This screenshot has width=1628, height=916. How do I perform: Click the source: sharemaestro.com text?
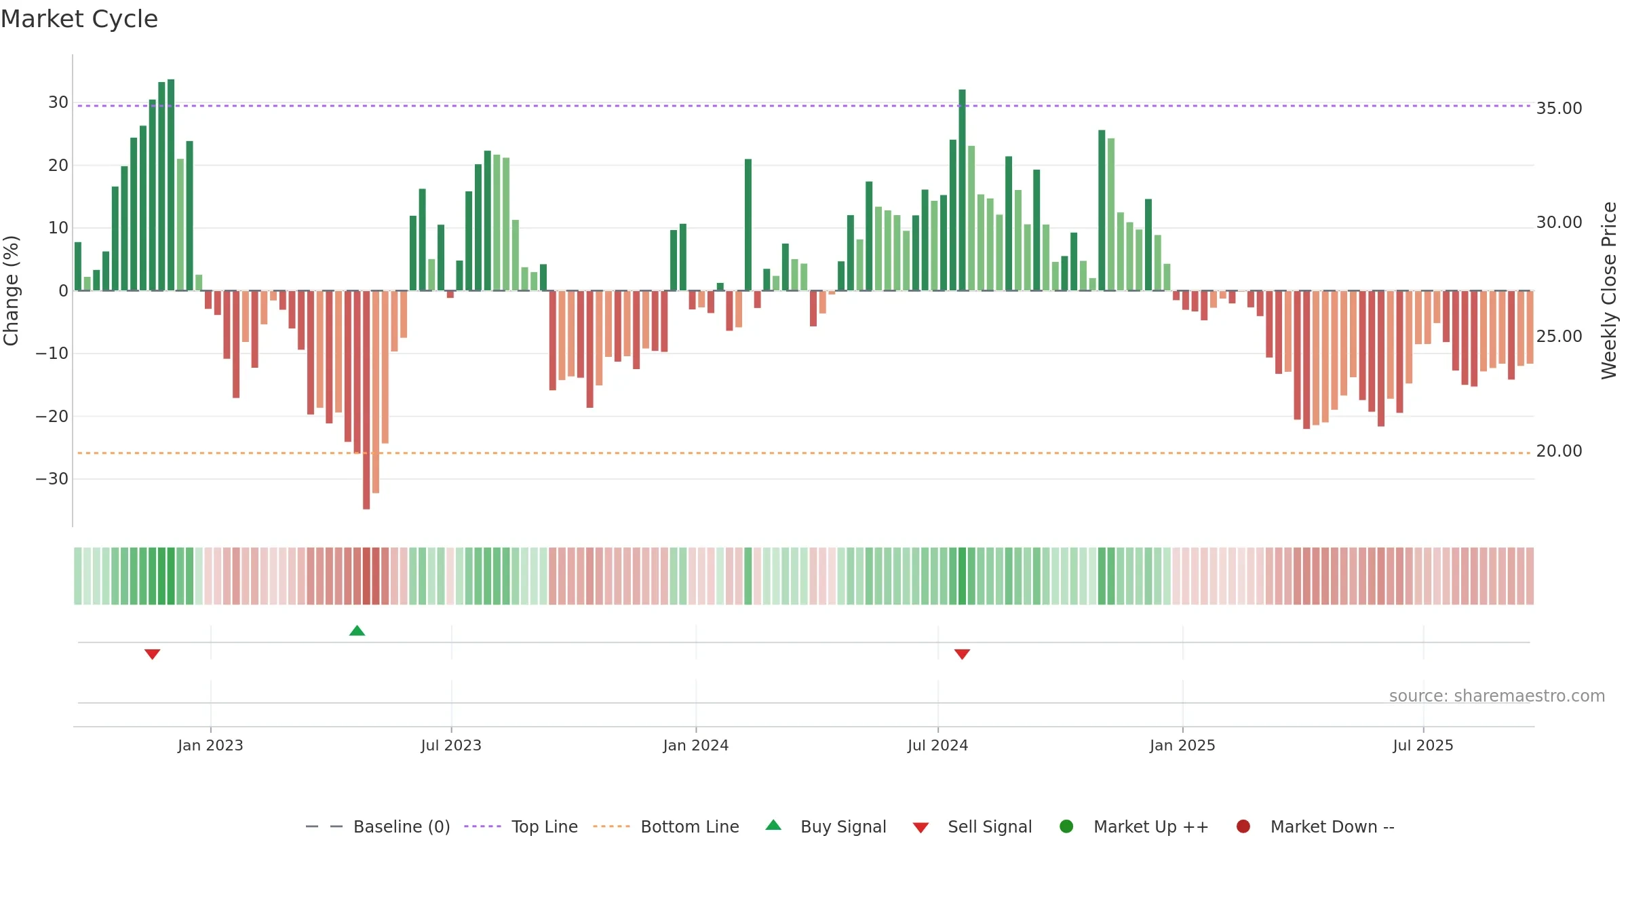pyautogui.click(x=1497, y=695)
